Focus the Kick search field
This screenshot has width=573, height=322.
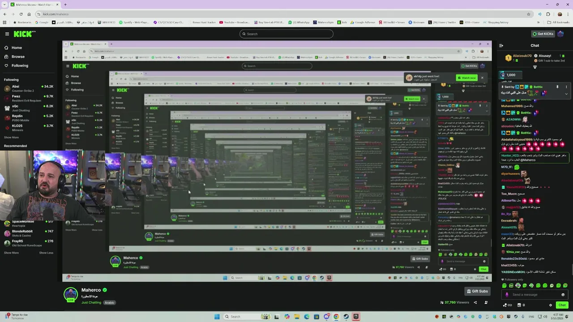click(286, 34)
